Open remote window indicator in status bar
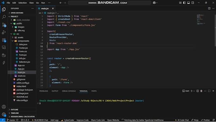 tap(3, 120)
